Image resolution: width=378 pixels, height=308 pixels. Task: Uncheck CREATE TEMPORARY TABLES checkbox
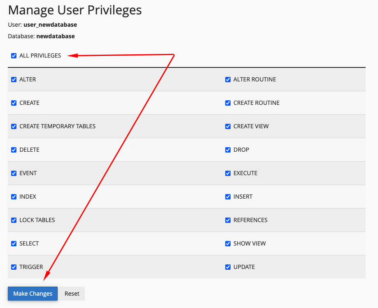pyautogui.click(x=14, y=126)
